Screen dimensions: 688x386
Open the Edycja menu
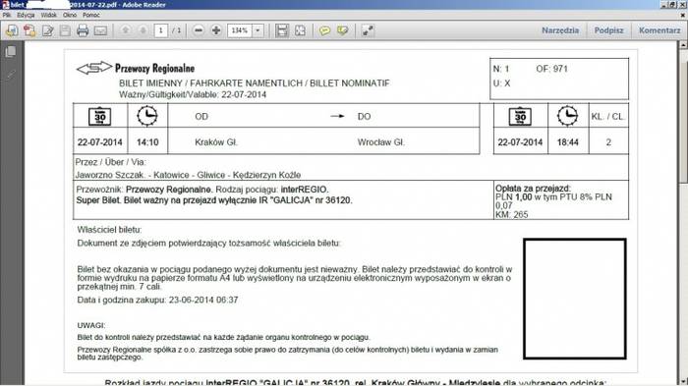point(26,15)
